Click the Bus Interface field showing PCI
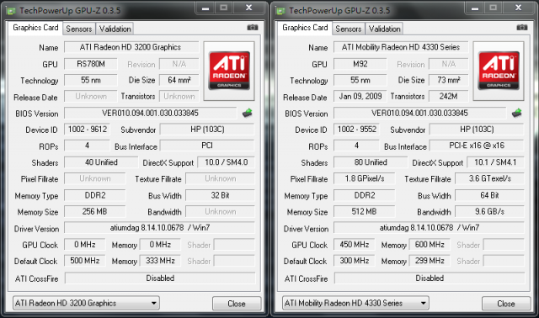This screenshot has width=539, height=318. tap(207, 146)
